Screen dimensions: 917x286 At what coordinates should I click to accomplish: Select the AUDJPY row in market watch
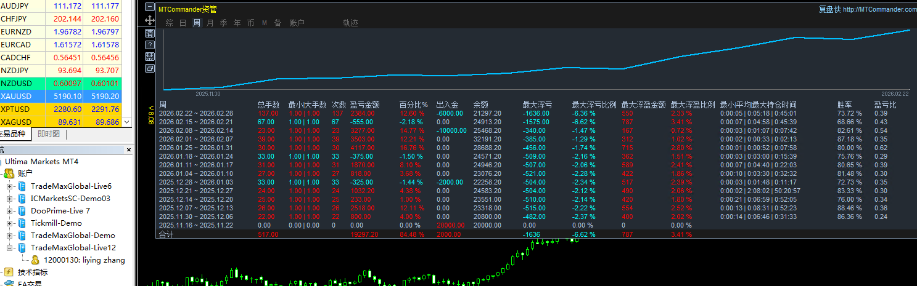(x=62, y=6)
